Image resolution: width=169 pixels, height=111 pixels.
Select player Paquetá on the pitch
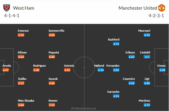click(54, 52)
